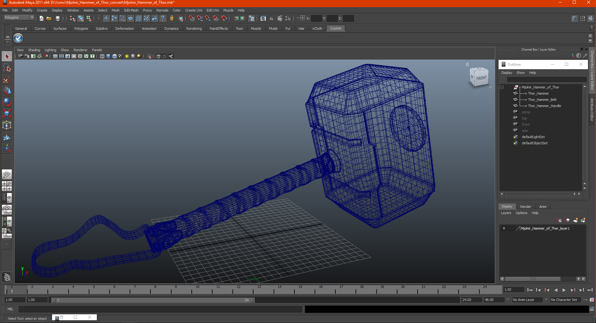Activate the Paint Selection tool

(7, 79)
